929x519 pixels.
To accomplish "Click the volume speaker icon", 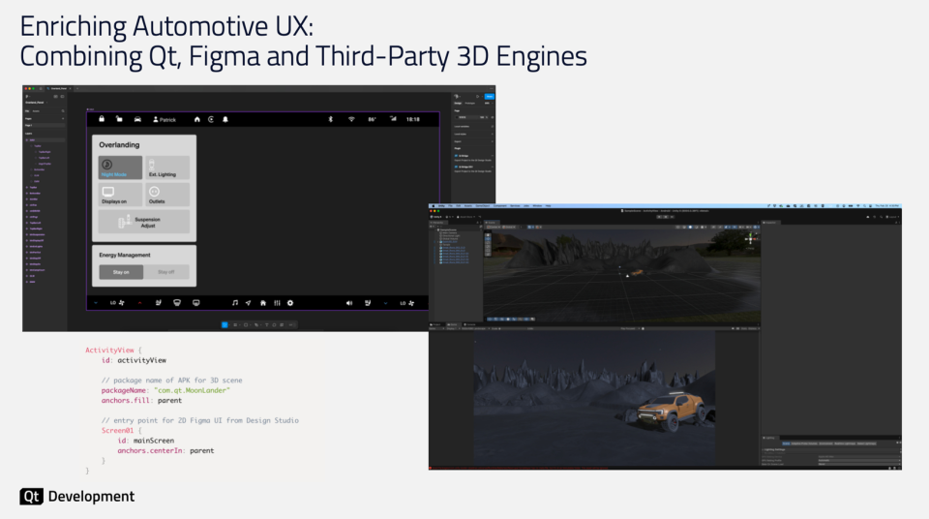I will point(349,303).
